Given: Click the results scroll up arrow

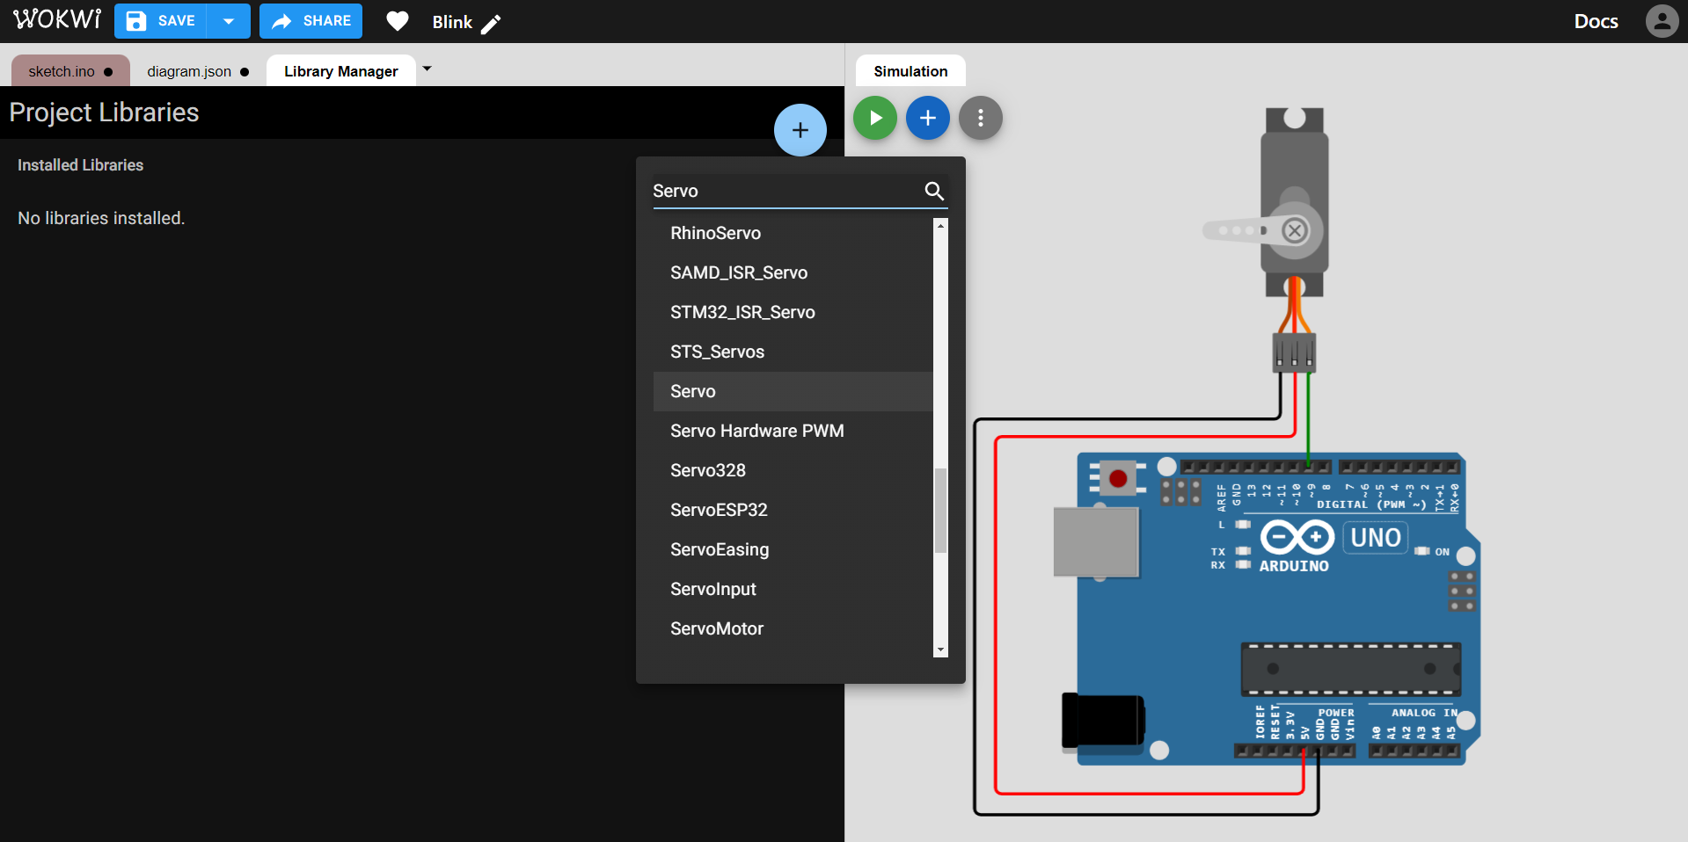Looking at the screenshot, I should (940, 226).
